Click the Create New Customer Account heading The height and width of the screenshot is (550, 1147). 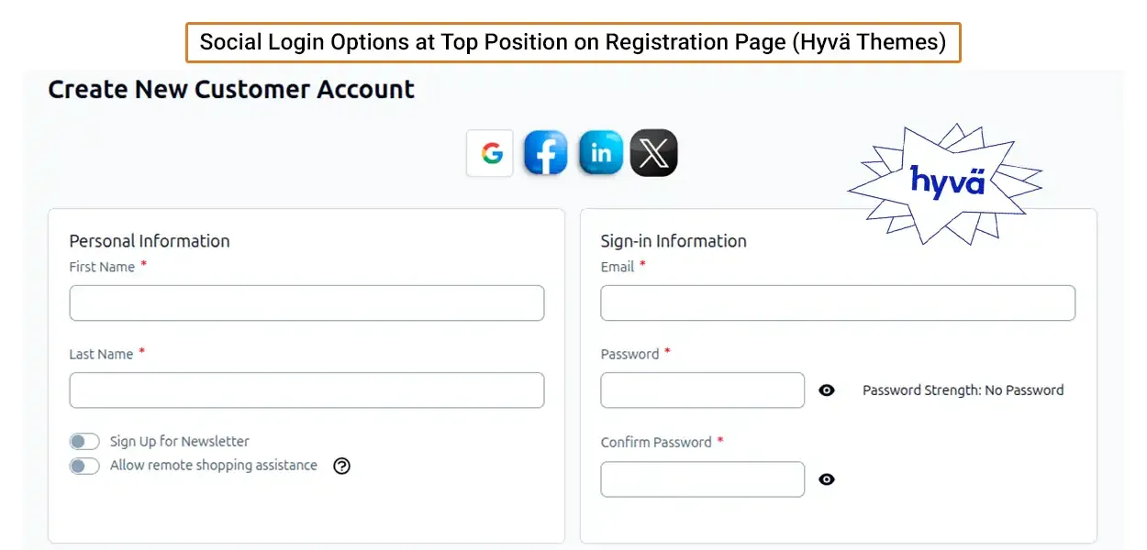[231, 90]
